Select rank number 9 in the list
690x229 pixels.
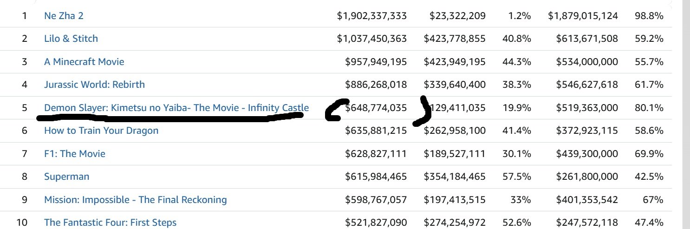[25, 200]
